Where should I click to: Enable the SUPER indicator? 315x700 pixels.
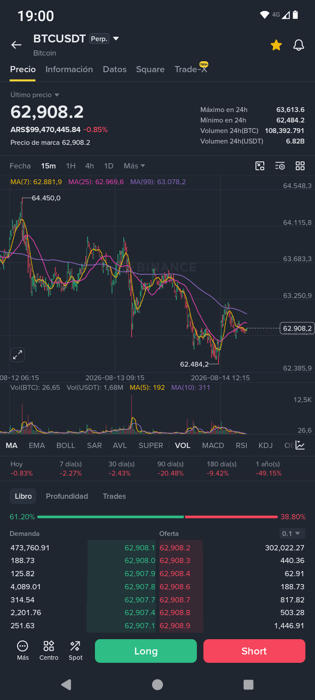coord(151,445)
